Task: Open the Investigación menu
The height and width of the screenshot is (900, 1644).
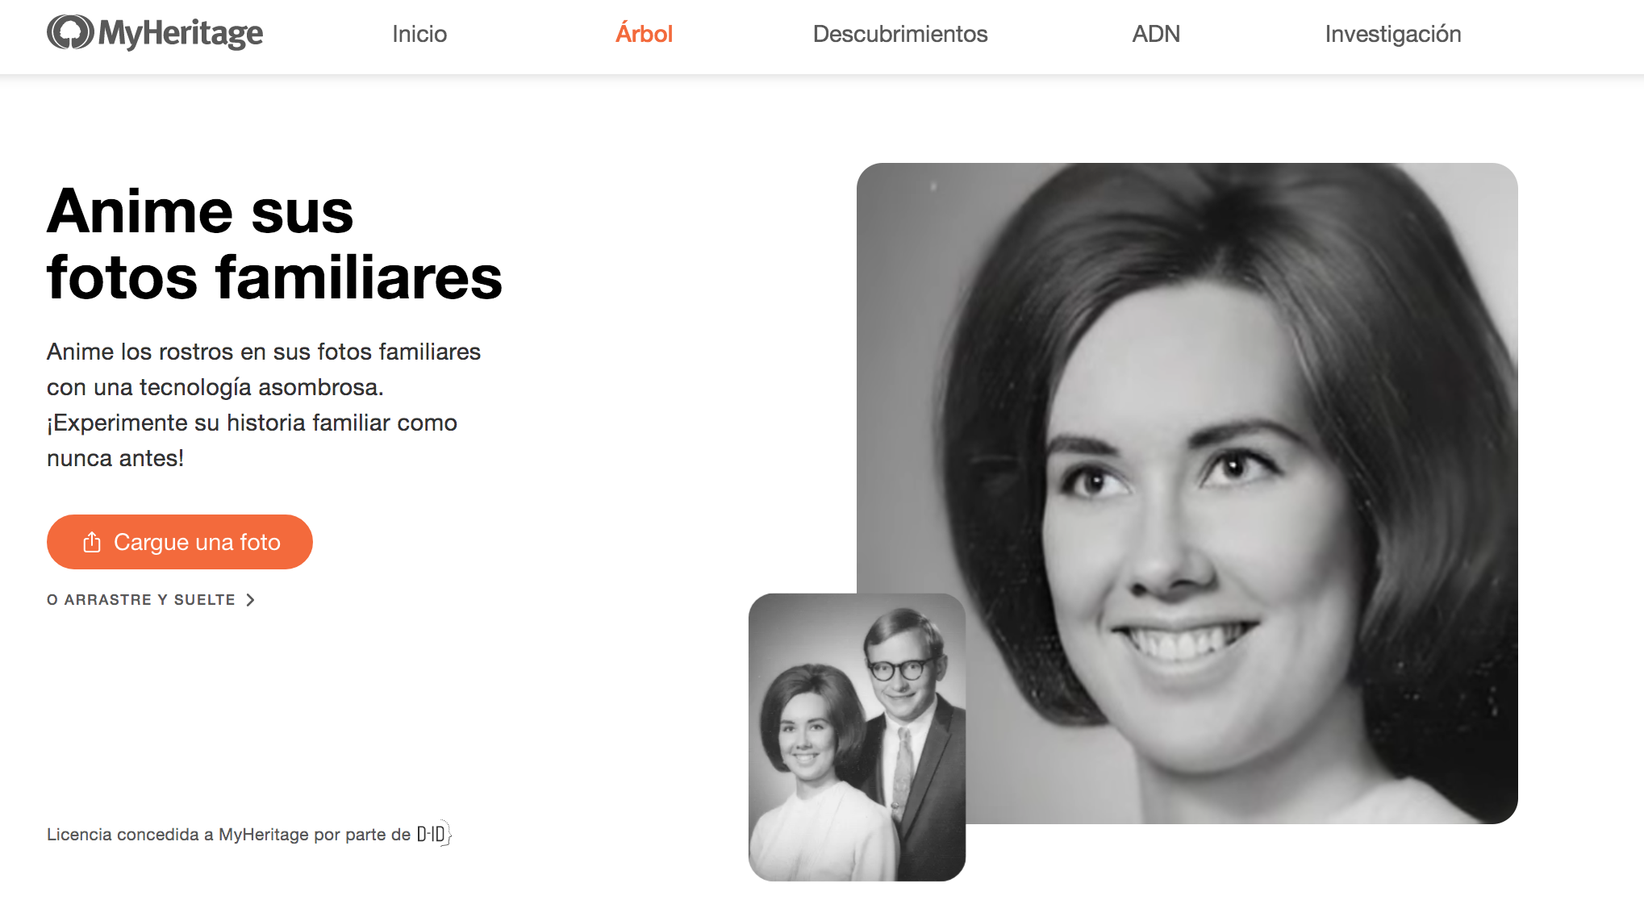Action: coord(1392,34)
